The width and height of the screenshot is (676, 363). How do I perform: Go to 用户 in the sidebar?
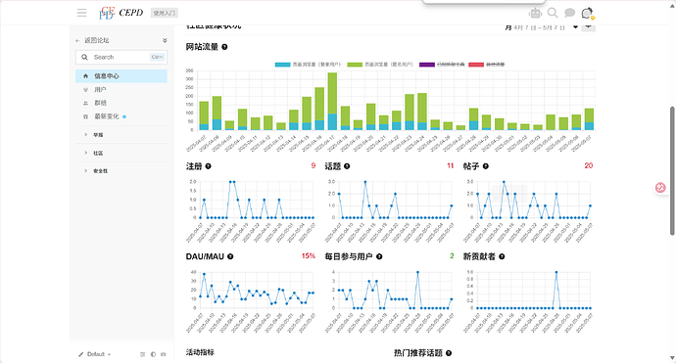pyautogui.click(x=121, y=90)
